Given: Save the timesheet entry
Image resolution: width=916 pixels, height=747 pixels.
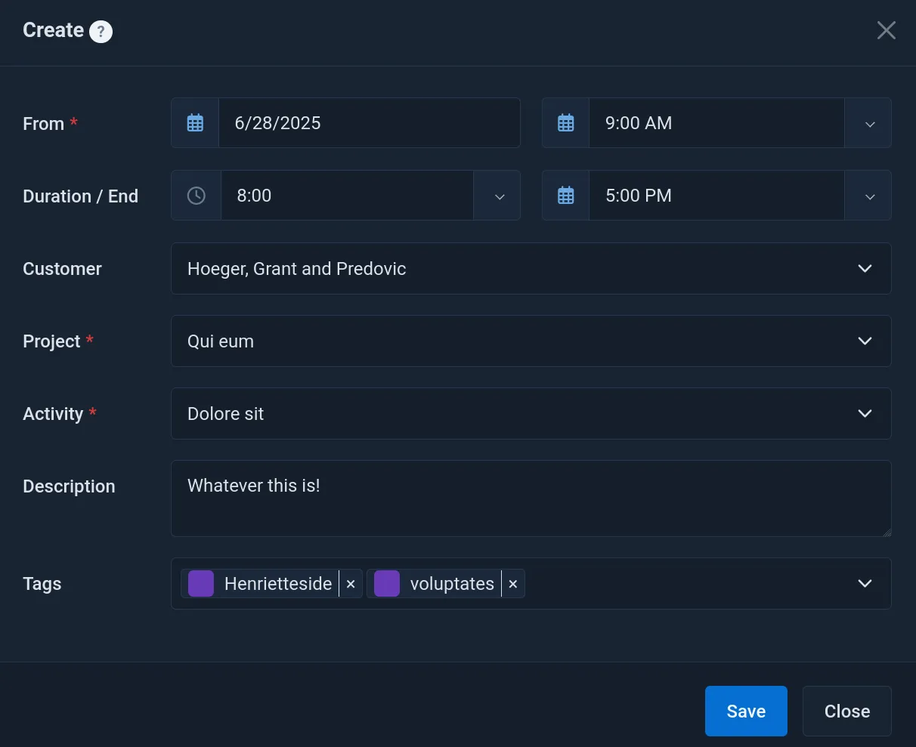Looking at the screenshot, I should coord(745,711).
